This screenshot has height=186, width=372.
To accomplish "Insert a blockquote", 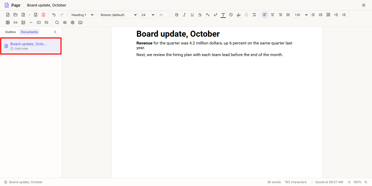I will pos(328,15).
